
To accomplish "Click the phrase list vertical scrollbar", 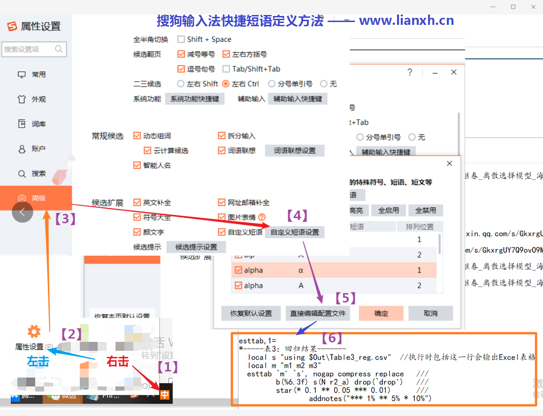I will (440, 244).
